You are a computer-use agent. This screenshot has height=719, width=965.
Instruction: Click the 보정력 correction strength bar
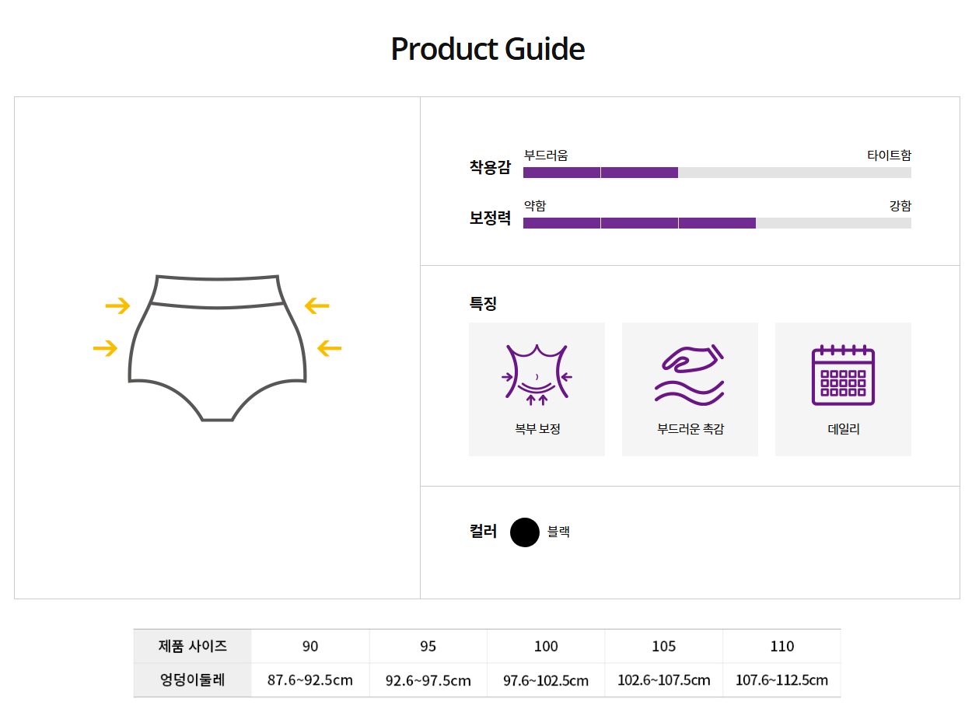[x=717, y=223]
